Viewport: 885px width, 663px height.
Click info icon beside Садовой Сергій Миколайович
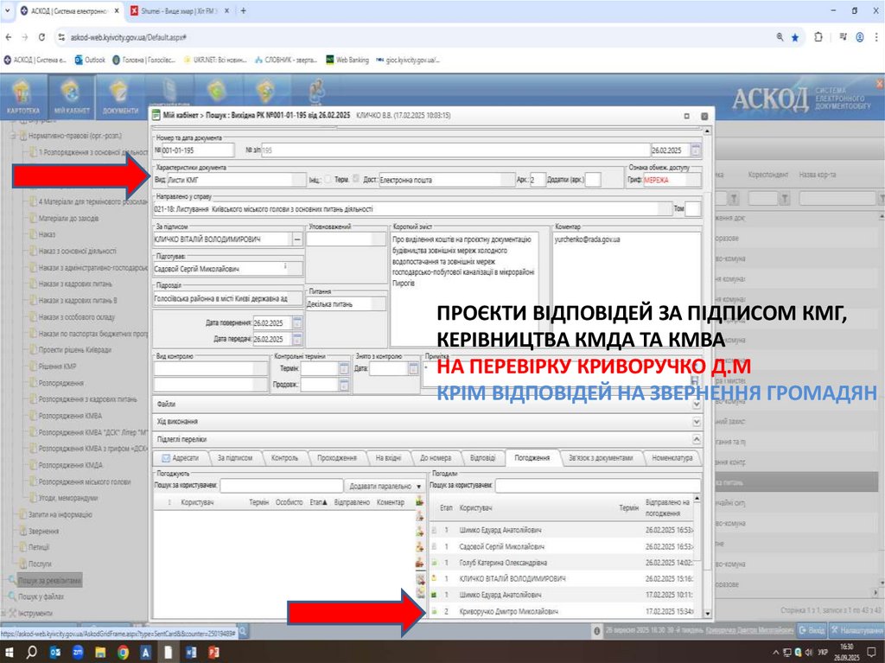(x=285, y=266)
